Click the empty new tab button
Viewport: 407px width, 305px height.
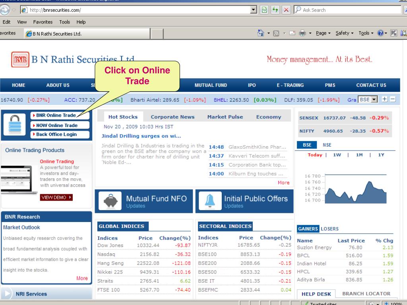[157, 34]
